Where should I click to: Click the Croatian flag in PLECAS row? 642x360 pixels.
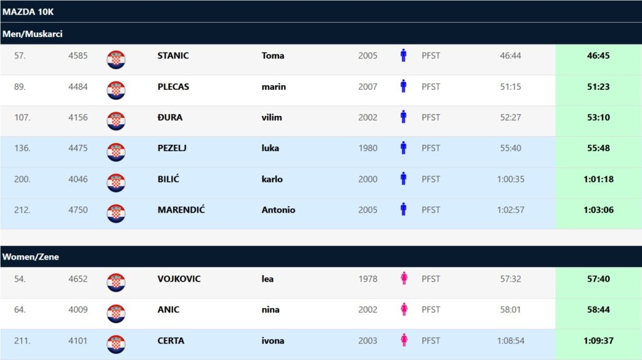coord(116,90)
